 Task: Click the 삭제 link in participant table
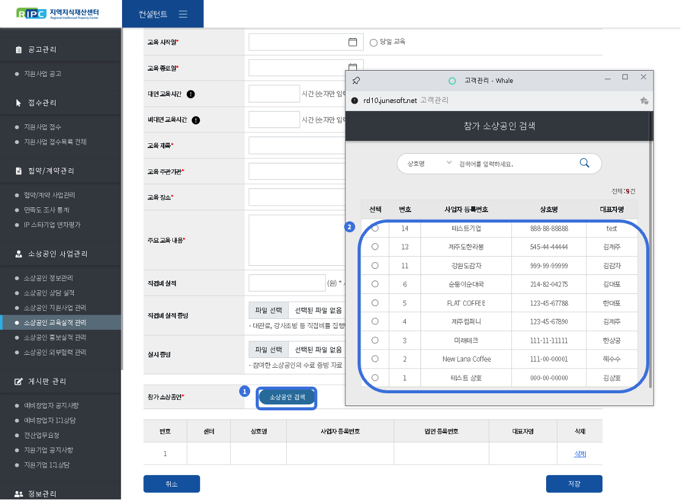579,454
